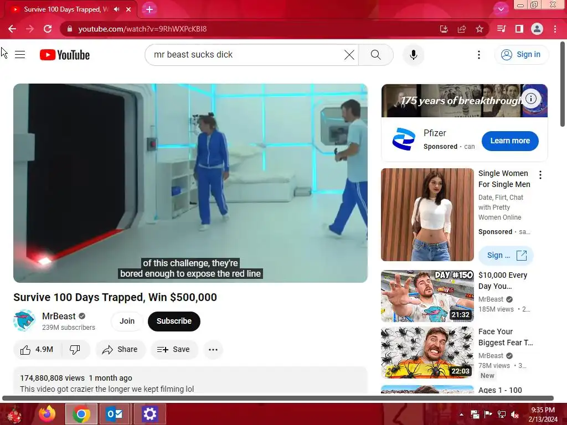Click the address bar URL
The width and height of the screenshot is (567, 425).
(x=142, y=29)
